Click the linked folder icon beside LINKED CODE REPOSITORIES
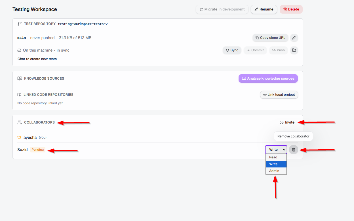 pyautogui.click(x=19, y=95)
